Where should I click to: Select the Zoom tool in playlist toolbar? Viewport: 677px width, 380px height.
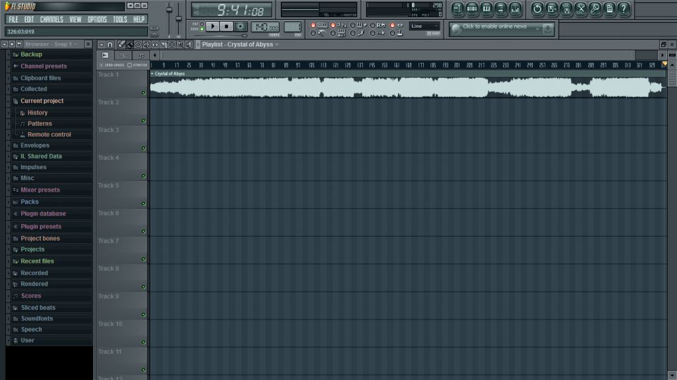[x=180, y=44]
